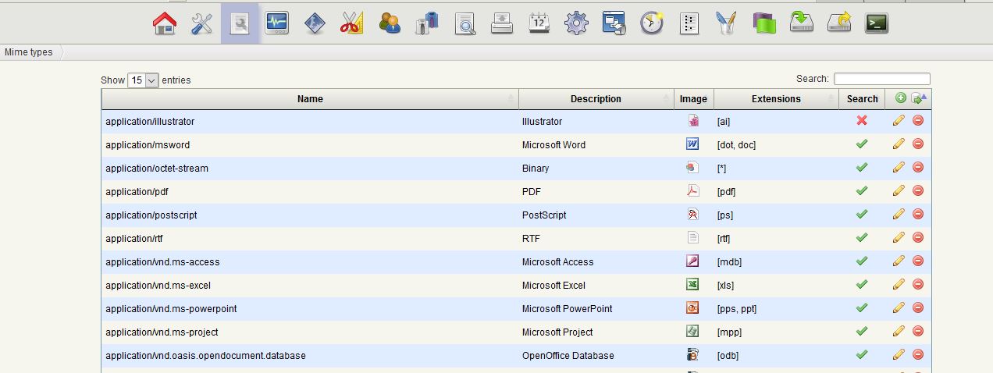993x373 pixels.
Task: Click the green check for application/rtf row
Action: (862, 238)
